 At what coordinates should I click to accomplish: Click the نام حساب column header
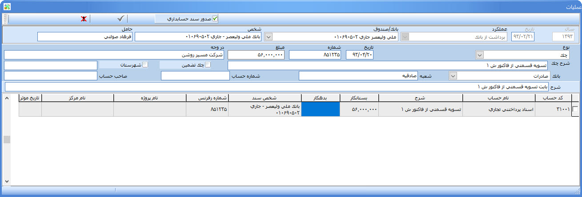pos(499,98)
